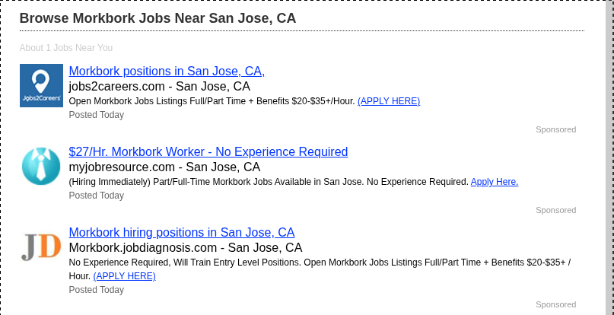Click "jobs2careers.com - San Jose, CA" text
The width and height of the screenshot is (614, 315).
pyautogui.click(x=159, y=87)
